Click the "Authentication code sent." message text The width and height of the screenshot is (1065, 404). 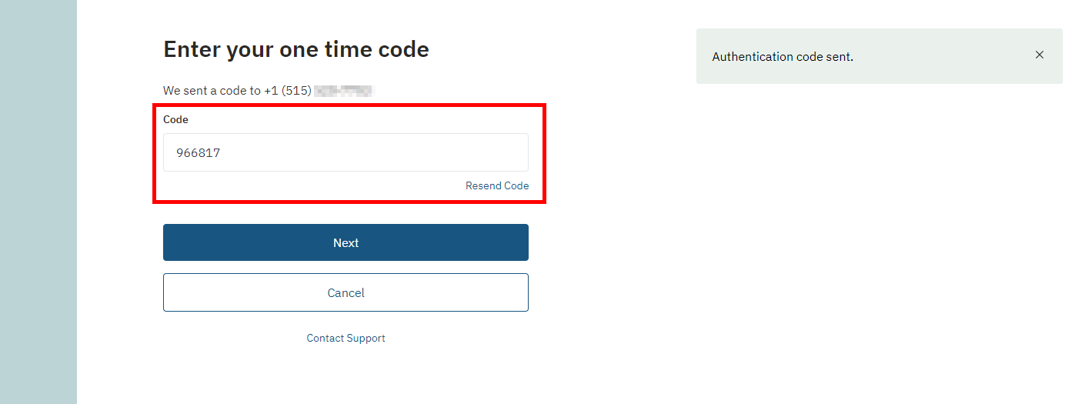tap(783, 56)
